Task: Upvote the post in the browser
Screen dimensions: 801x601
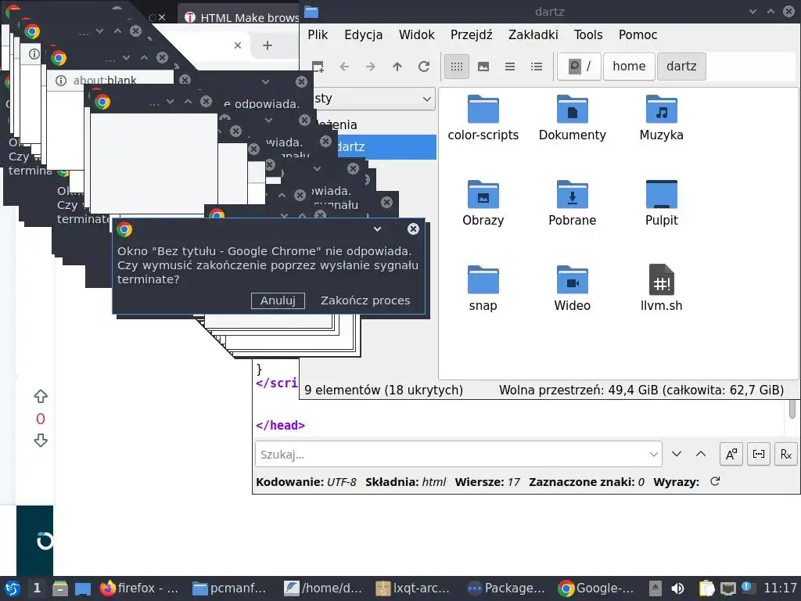Action: tap(41, 397)
